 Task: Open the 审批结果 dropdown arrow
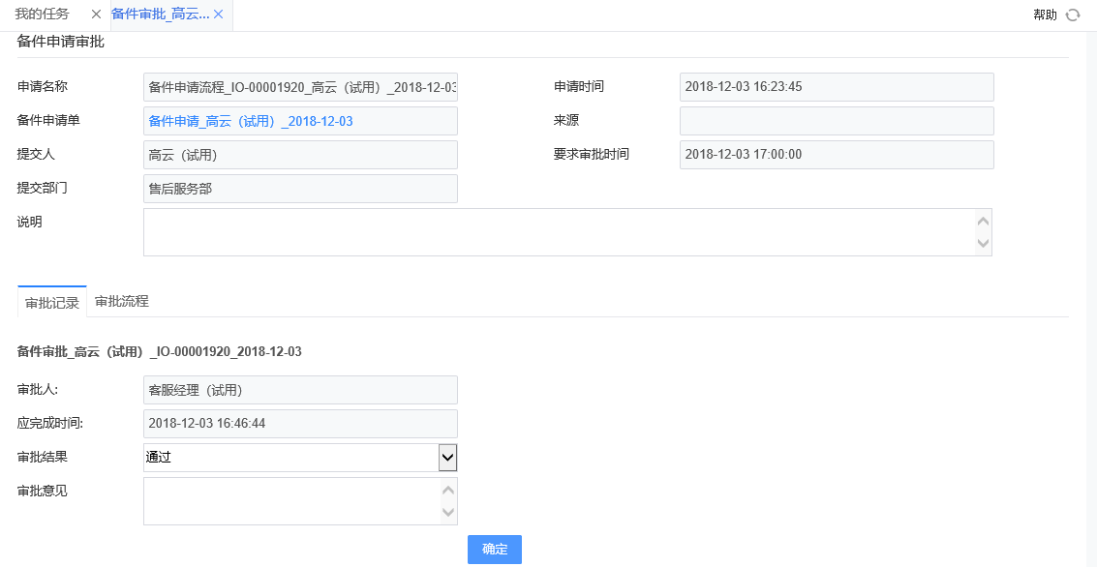[x=448, y=457]
